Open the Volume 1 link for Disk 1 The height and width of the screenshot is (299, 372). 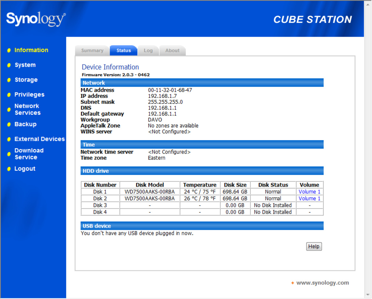tap(309, 192)
